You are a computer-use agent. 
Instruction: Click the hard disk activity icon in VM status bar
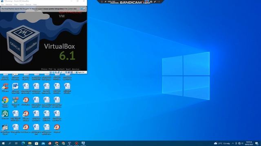(x=51, y=72)
